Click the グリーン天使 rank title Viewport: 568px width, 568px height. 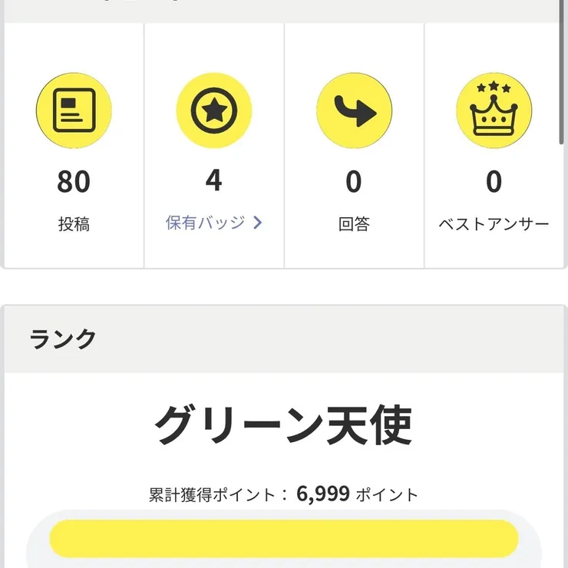283,424
